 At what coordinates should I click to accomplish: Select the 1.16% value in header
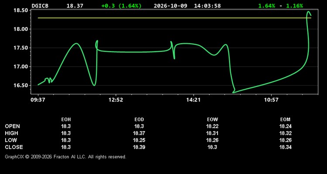(x=294, y=6)
